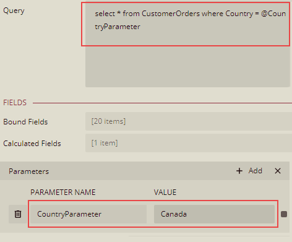Click the Bound Fields label

25,122
